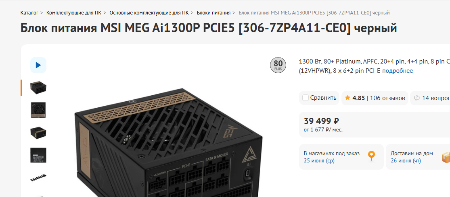The height and width of the screenshot is (197, 450).
Task: Click the 80 PLUS certification badge
Action: coord(278,66)
